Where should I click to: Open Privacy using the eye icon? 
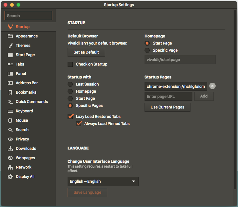point(10,139)
